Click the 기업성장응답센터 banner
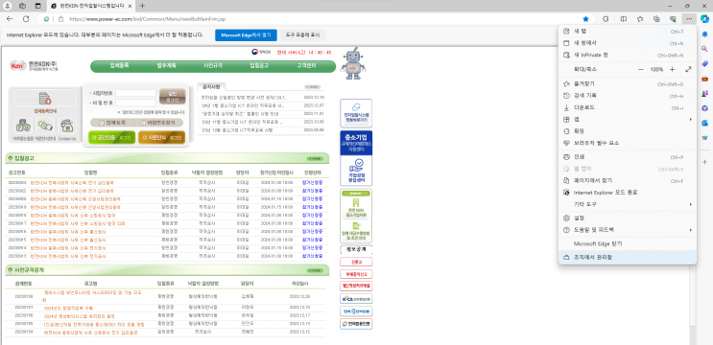This screenshot has height=345, width=713. coord(356,172)
